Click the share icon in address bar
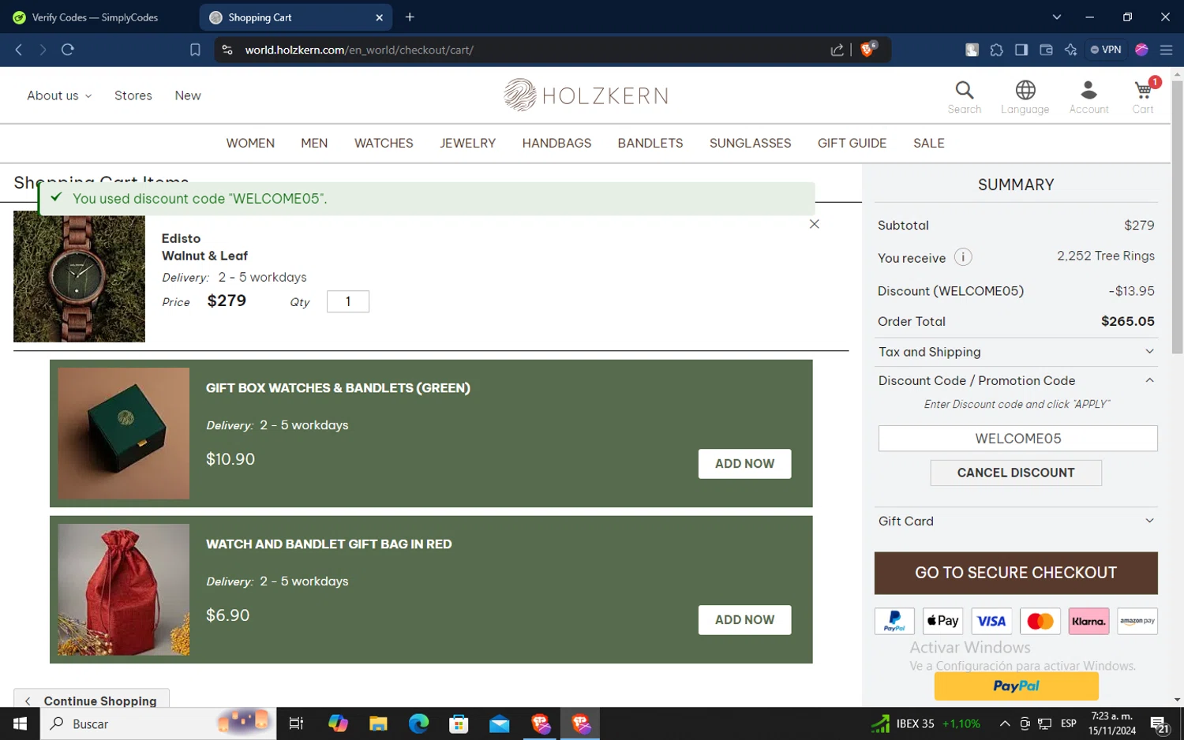 pyautogui.click(x=837, y=50)
